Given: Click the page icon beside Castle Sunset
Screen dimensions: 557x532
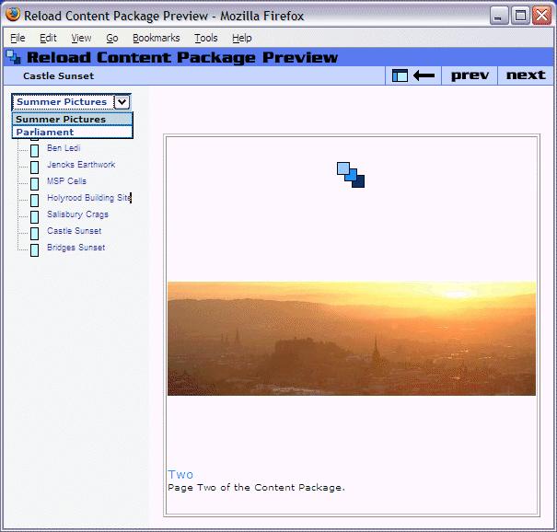Looking at the screenshot, I should click(x=34, y=234).
